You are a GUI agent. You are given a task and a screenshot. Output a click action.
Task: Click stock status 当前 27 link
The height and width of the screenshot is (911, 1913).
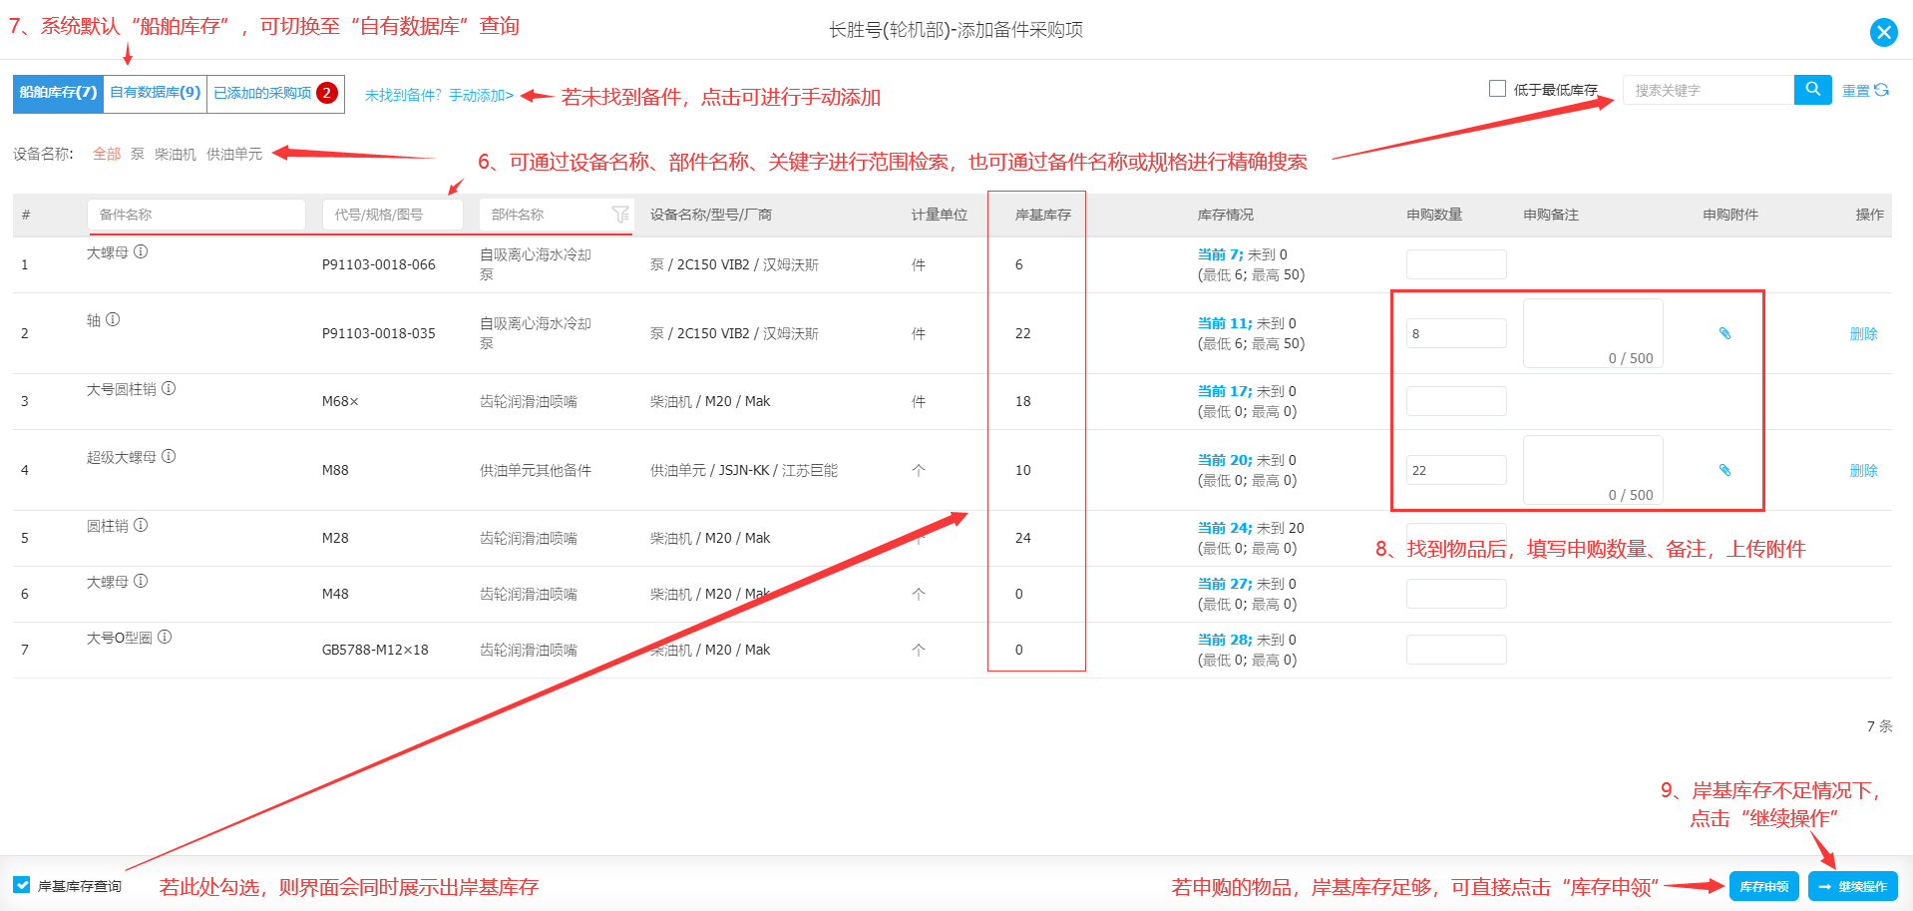1224,584
